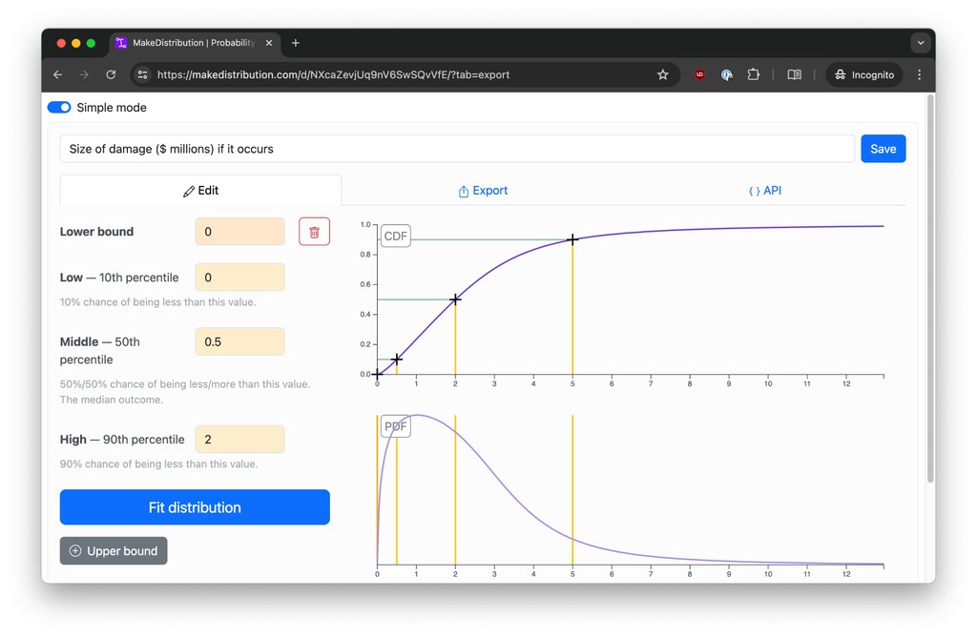Select the CDF marker at 0.1
The width and height of the screenshot is (977, 638).
click(x=396, y=360)
